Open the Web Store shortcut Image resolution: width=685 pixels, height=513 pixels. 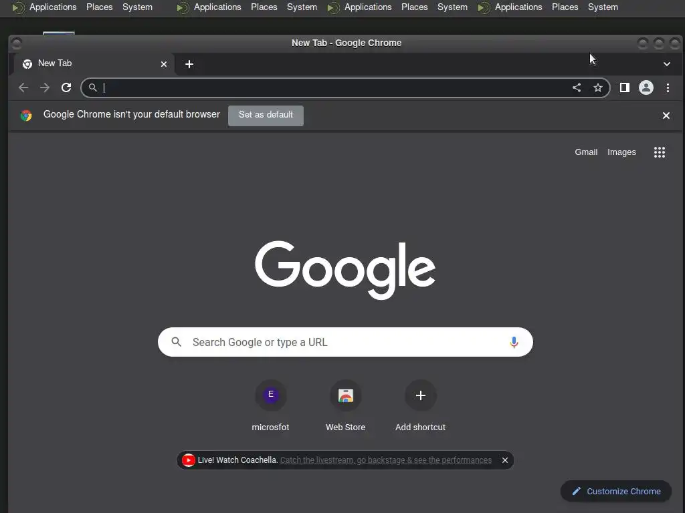coord(346,405)
